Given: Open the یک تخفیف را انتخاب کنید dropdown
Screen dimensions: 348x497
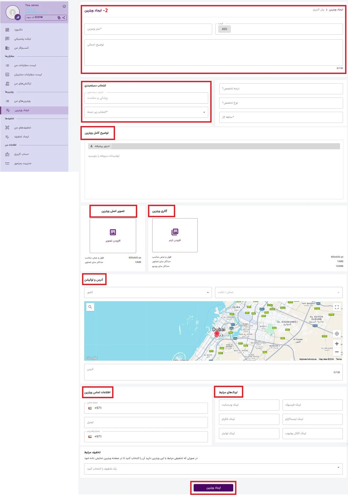Looking at the screenshot, I should [213, 469].
